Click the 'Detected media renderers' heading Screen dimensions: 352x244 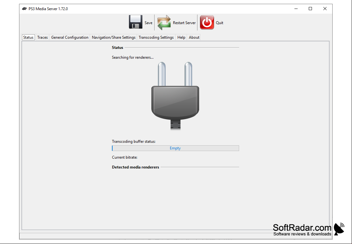135,167
